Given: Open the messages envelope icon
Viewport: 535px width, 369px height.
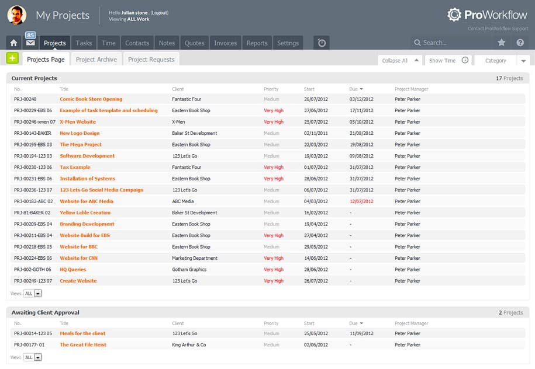Looking at the screenshot, I should click(30, 43).
